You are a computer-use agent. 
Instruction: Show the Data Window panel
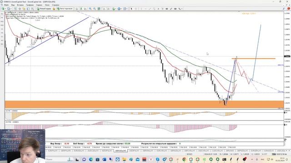click(20, 9)
